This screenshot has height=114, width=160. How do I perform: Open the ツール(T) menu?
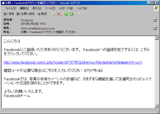(x=50, y=8)
